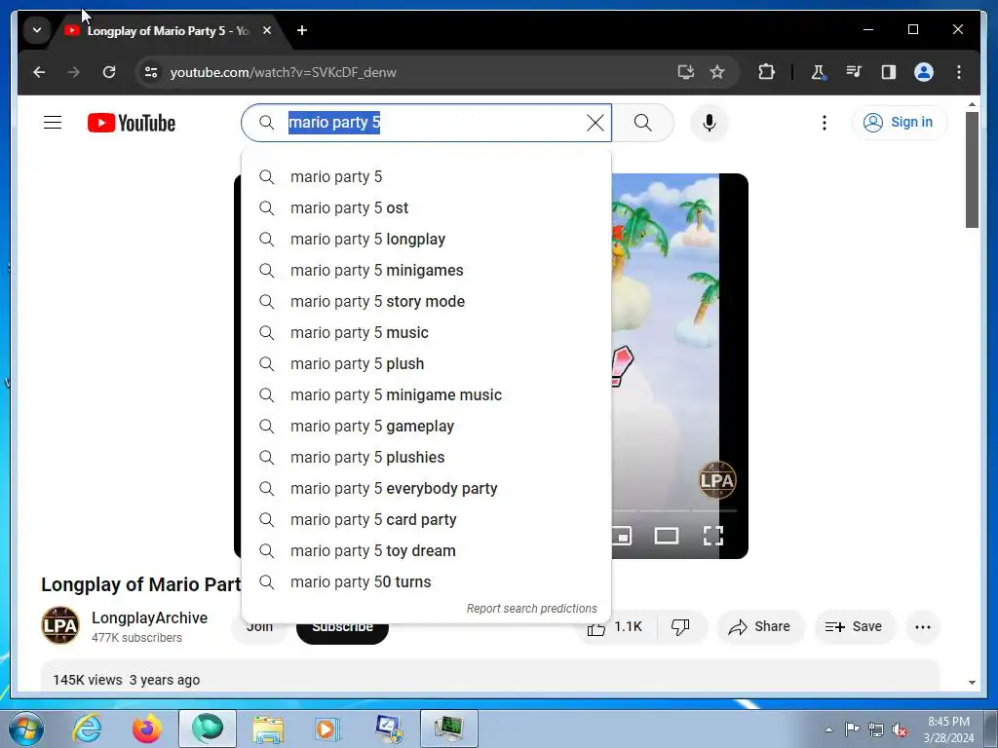Viewport: 998px width, 748px height.
Task: Toggle Chrome side panel
Action: point(889,72)
